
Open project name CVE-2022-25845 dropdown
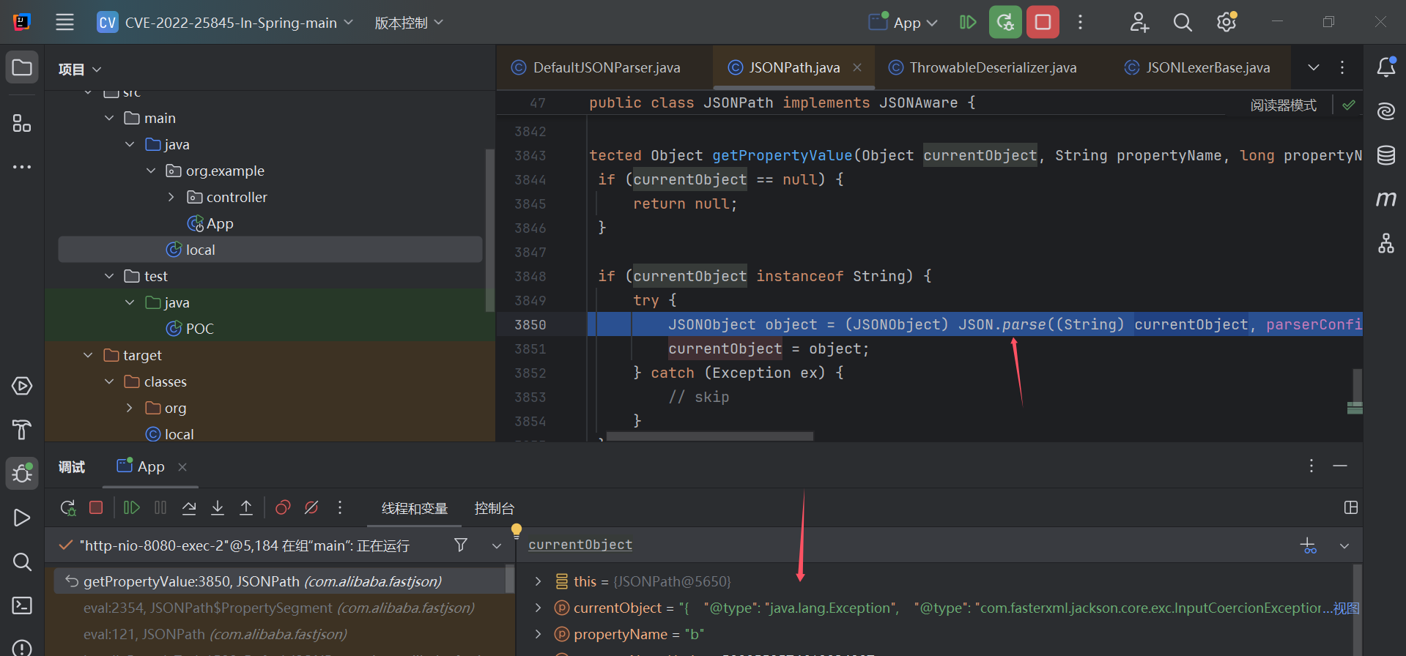226,23
